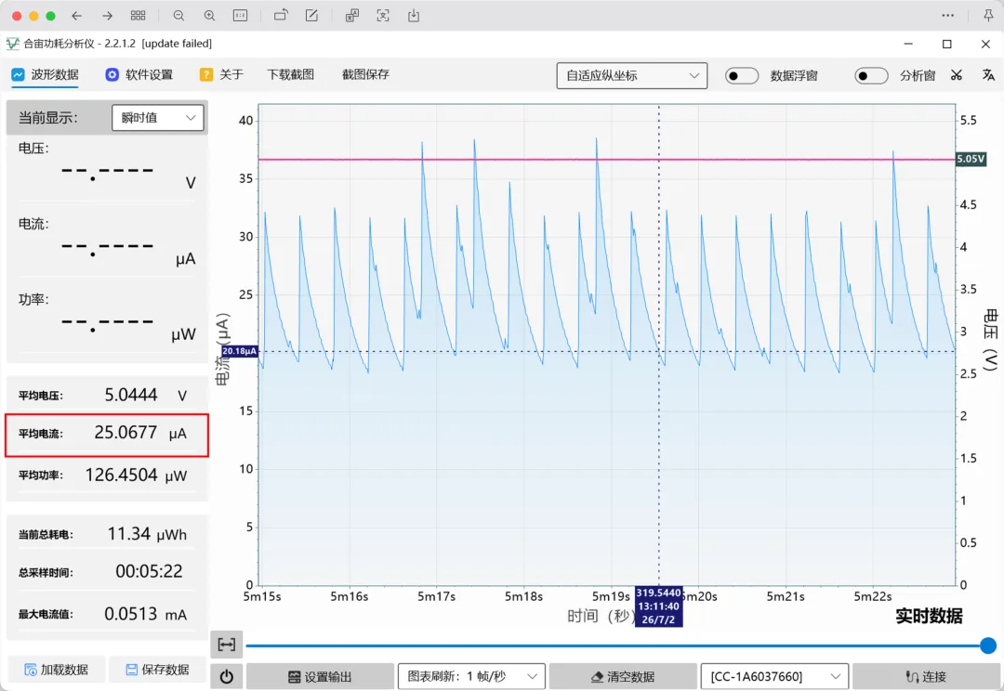1004x691 pixels.
Task: Click the 加载数据 button
Action: pos(57,670)
